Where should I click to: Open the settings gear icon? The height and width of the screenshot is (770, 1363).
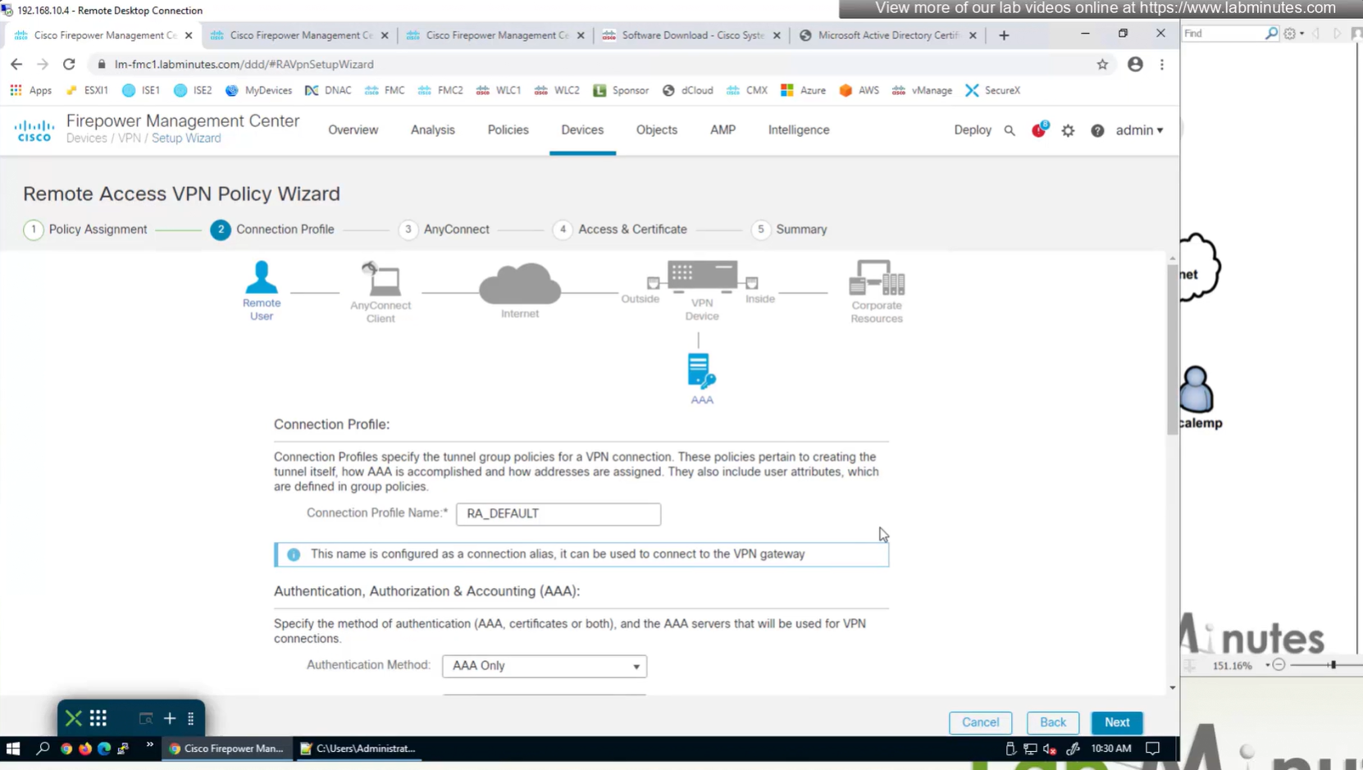(1068, 130)
